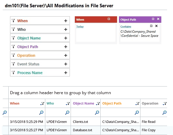This screenshot has height=135, width=173.
Task: Open filter dropdown on Who column header
Action: [68, 103]
